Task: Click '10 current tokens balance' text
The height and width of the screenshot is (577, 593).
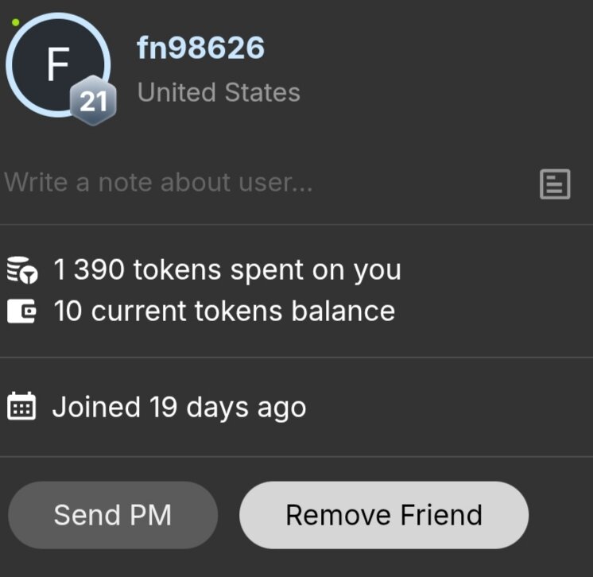Action: [x=224, y=310]
